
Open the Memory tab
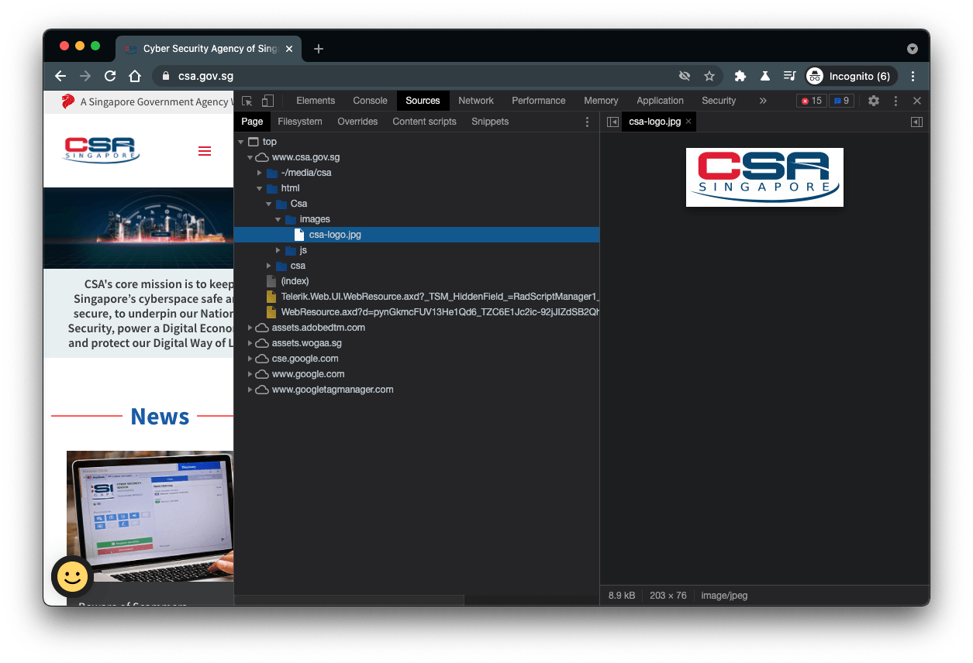[x=601, y=101]
